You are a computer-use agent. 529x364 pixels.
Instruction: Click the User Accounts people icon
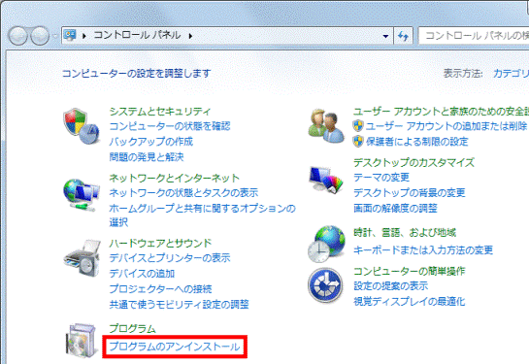326,125
